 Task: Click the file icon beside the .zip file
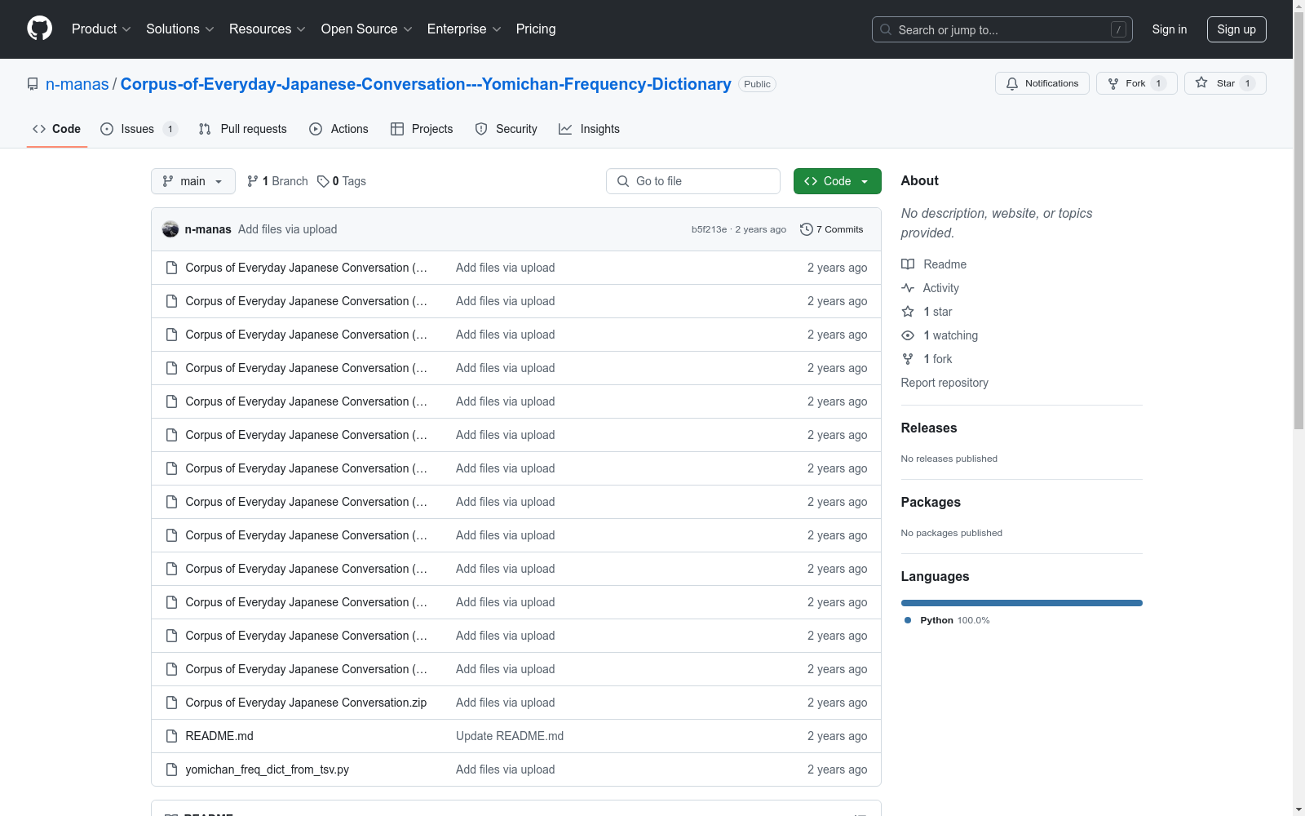click(x=171, y=703)
